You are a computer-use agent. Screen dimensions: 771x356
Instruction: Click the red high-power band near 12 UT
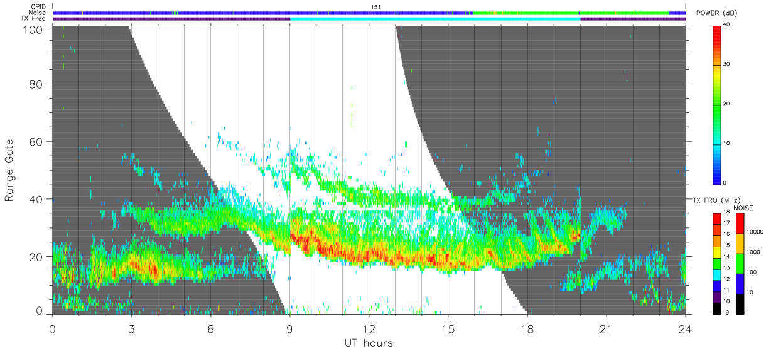click(370, 256)
